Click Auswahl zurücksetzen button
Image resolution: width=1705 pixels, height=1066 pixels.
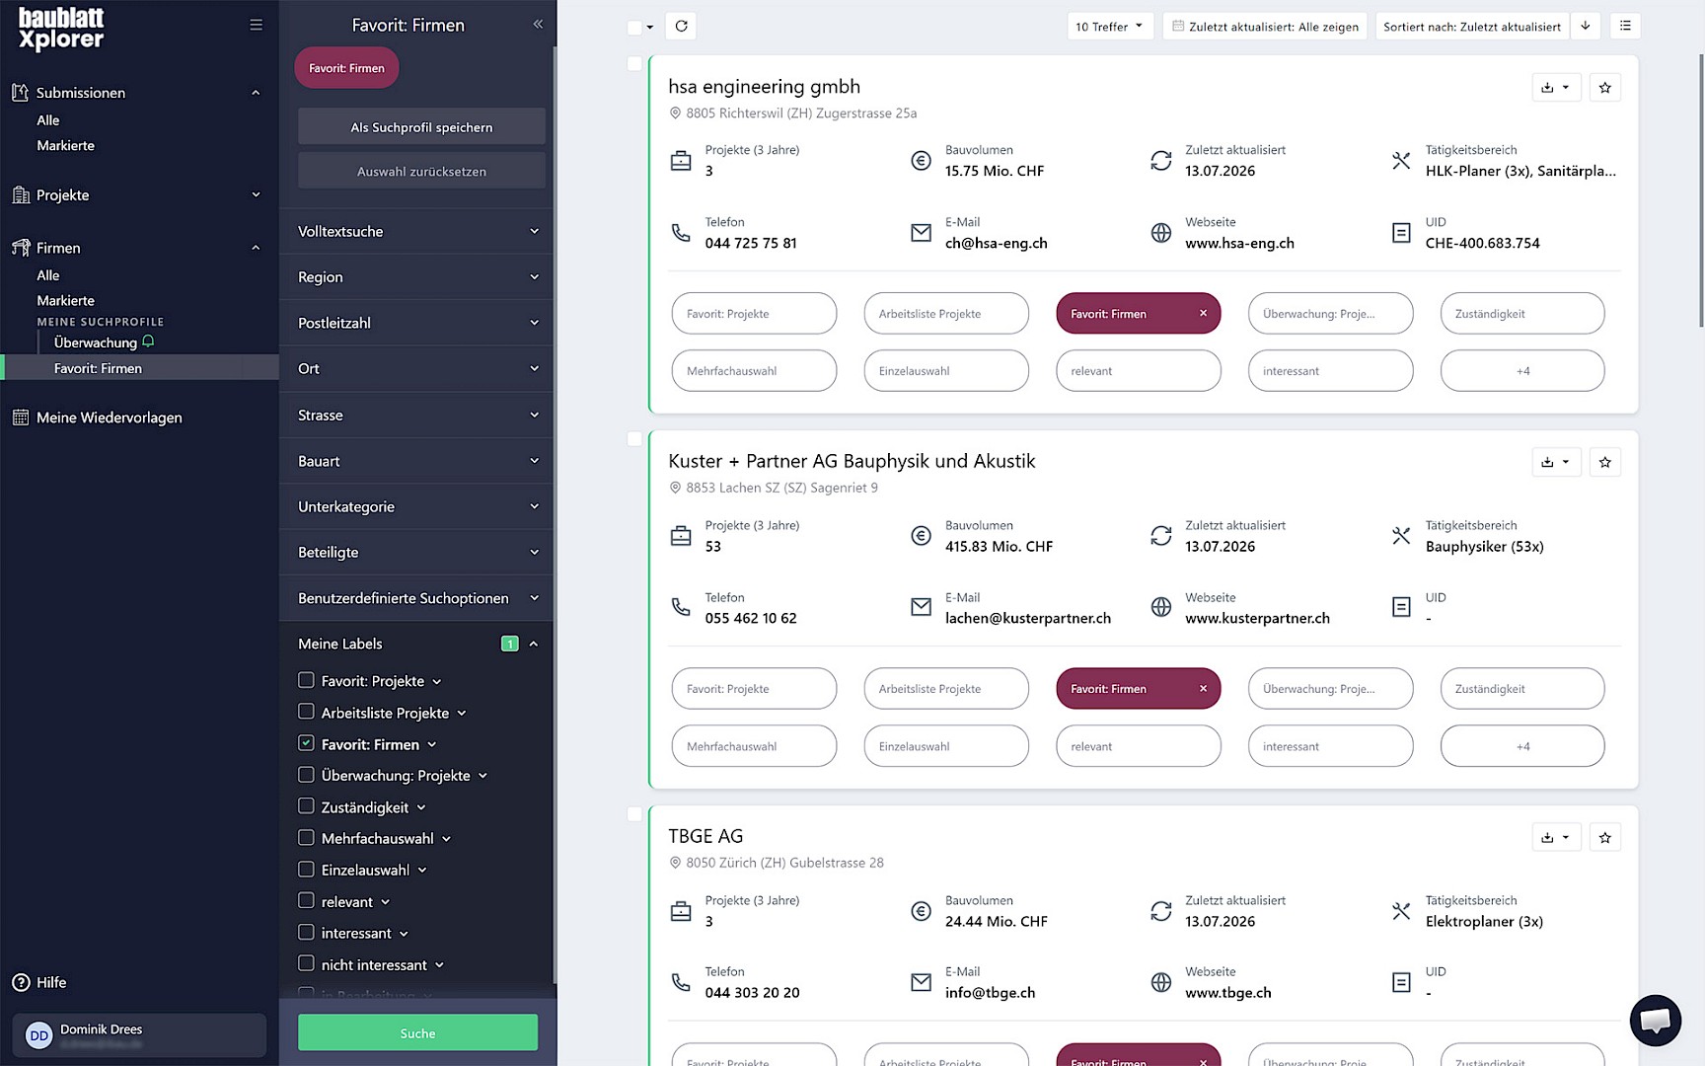point(421,172)
